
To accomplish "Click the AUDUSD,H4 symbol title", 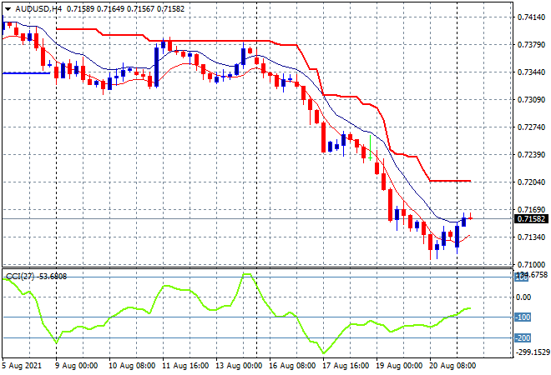I will tap(38, 9).
